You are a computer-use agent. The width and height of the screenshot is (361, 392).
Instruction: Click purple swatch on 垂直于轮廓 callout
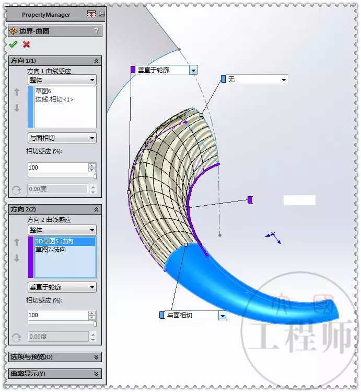click(x=133, y=70)
